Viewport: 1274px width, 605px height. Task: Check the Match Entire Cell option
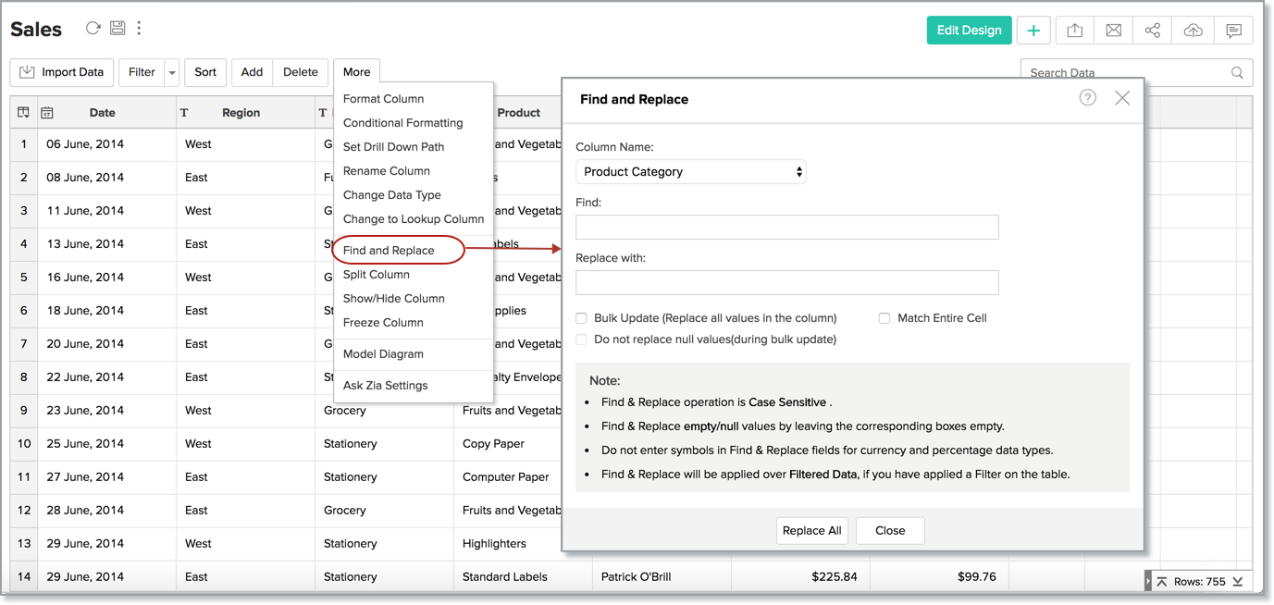[884, 318]
